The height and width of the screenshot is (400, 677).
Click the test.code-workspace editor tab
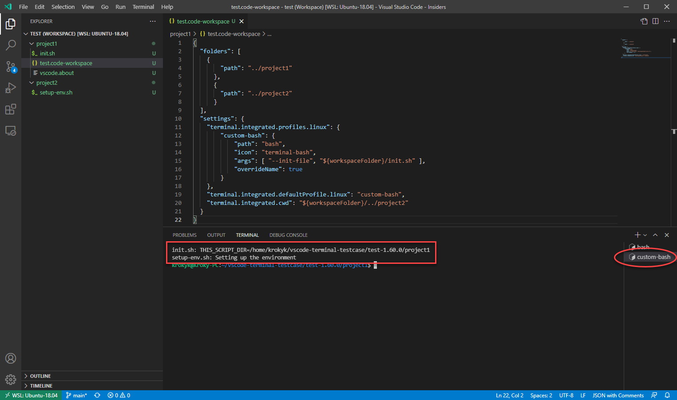coord(206,21)
